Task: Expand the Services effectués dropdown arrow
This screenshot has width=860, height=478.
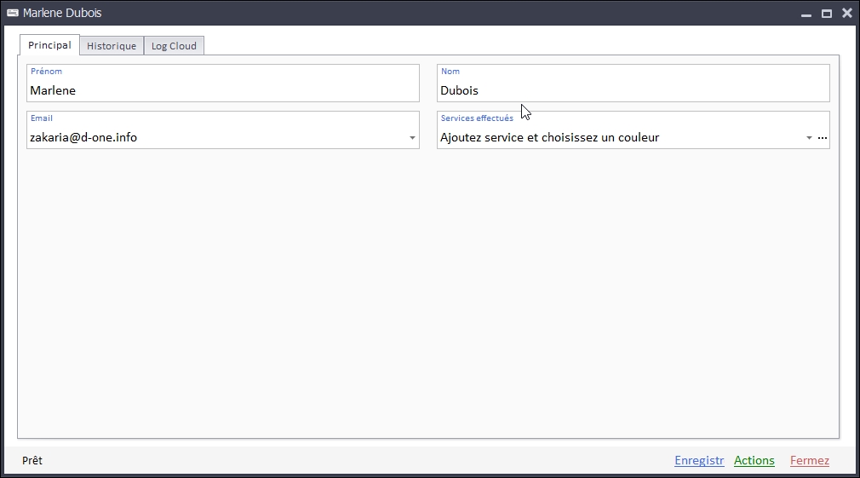Action: (809, 138)
